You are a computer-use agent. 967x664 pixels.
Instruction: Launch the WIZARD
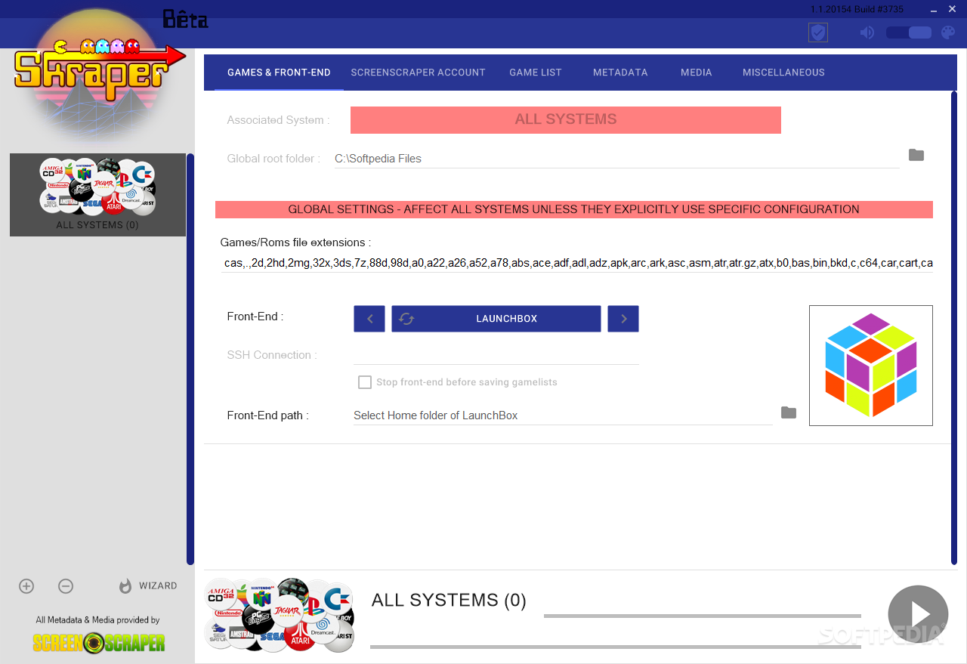click(148, 586)
